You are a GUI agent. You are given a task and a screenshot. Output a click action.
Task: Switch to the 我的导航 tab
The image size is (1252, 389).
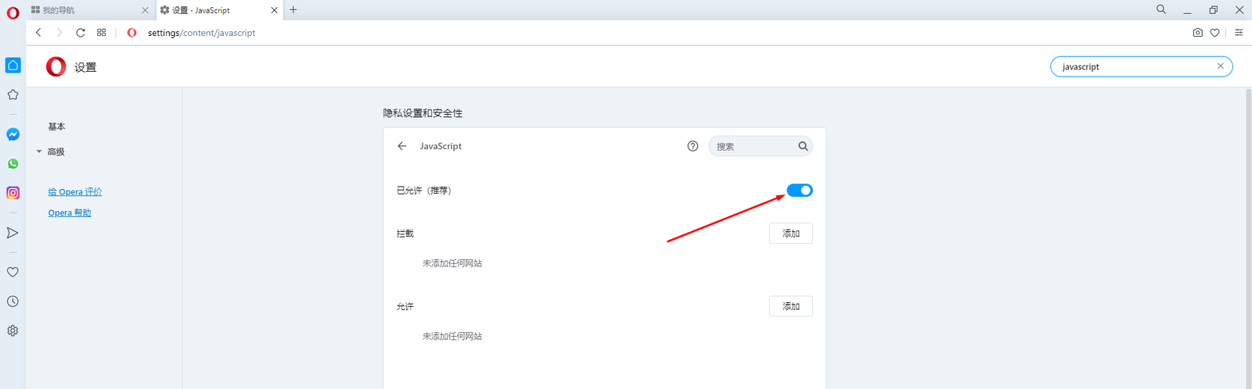(86, 10)
